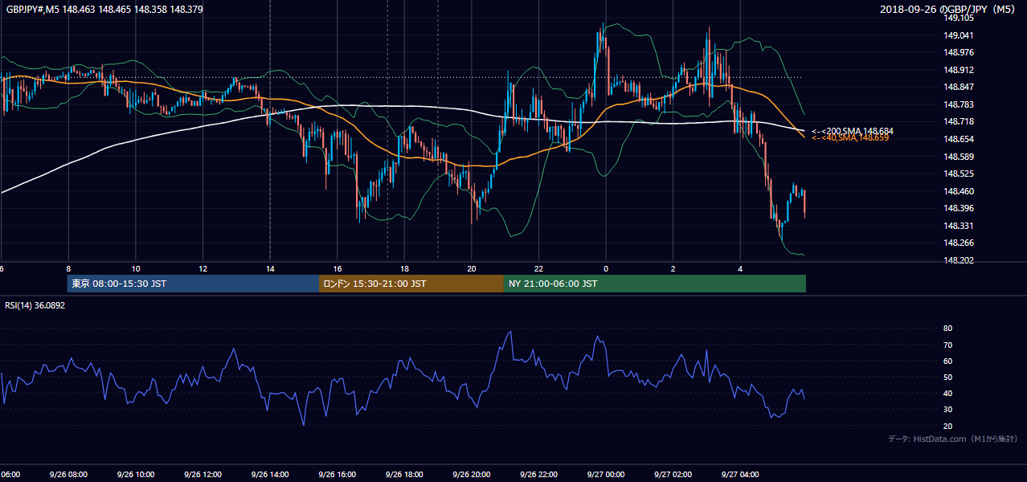1027x482 pixels.
Task: Select the 東京 08:00-15:30 JST session bar
Action: click(x=193, y=284)
